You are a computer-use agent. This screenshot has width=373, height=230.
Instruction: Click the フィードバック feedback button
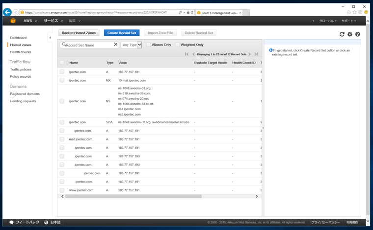24,222
